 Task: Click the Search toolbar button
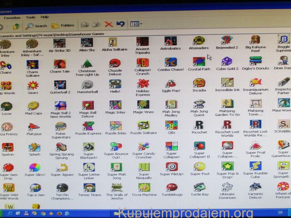point(36,25)
